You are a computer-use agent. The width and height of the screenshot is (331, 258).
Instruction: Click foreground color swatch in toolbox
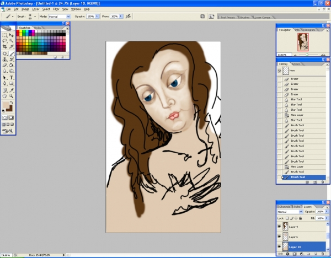[6, 105]
